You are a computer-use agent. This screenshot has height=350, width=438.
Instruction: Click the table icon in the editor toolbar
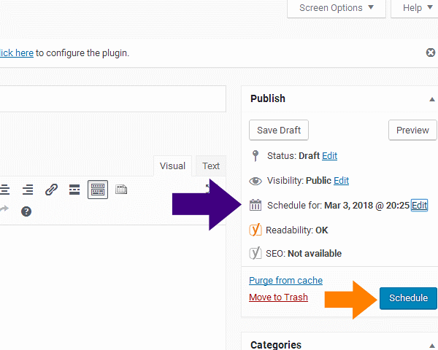[x=121, y=190]
